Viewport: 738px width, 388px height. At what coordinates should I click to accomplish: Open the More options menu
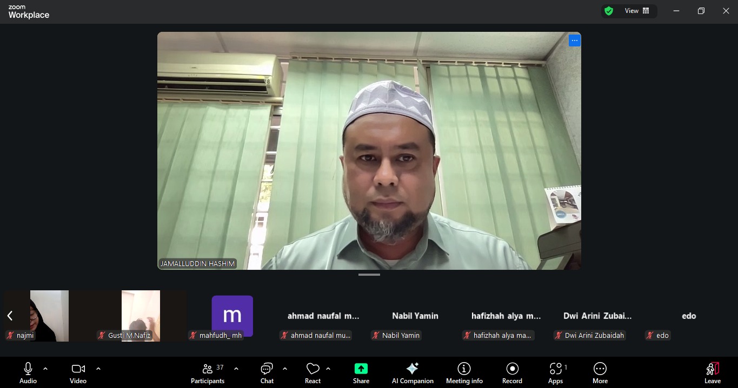tap(600, 373)
